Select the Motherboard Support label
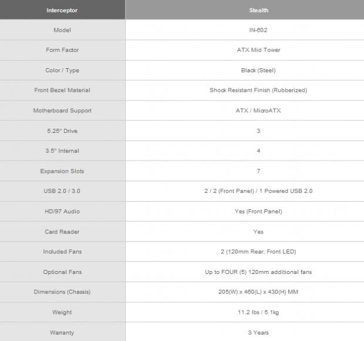The width and height of the screenshot is (364, 341). (x=62, y=111)
